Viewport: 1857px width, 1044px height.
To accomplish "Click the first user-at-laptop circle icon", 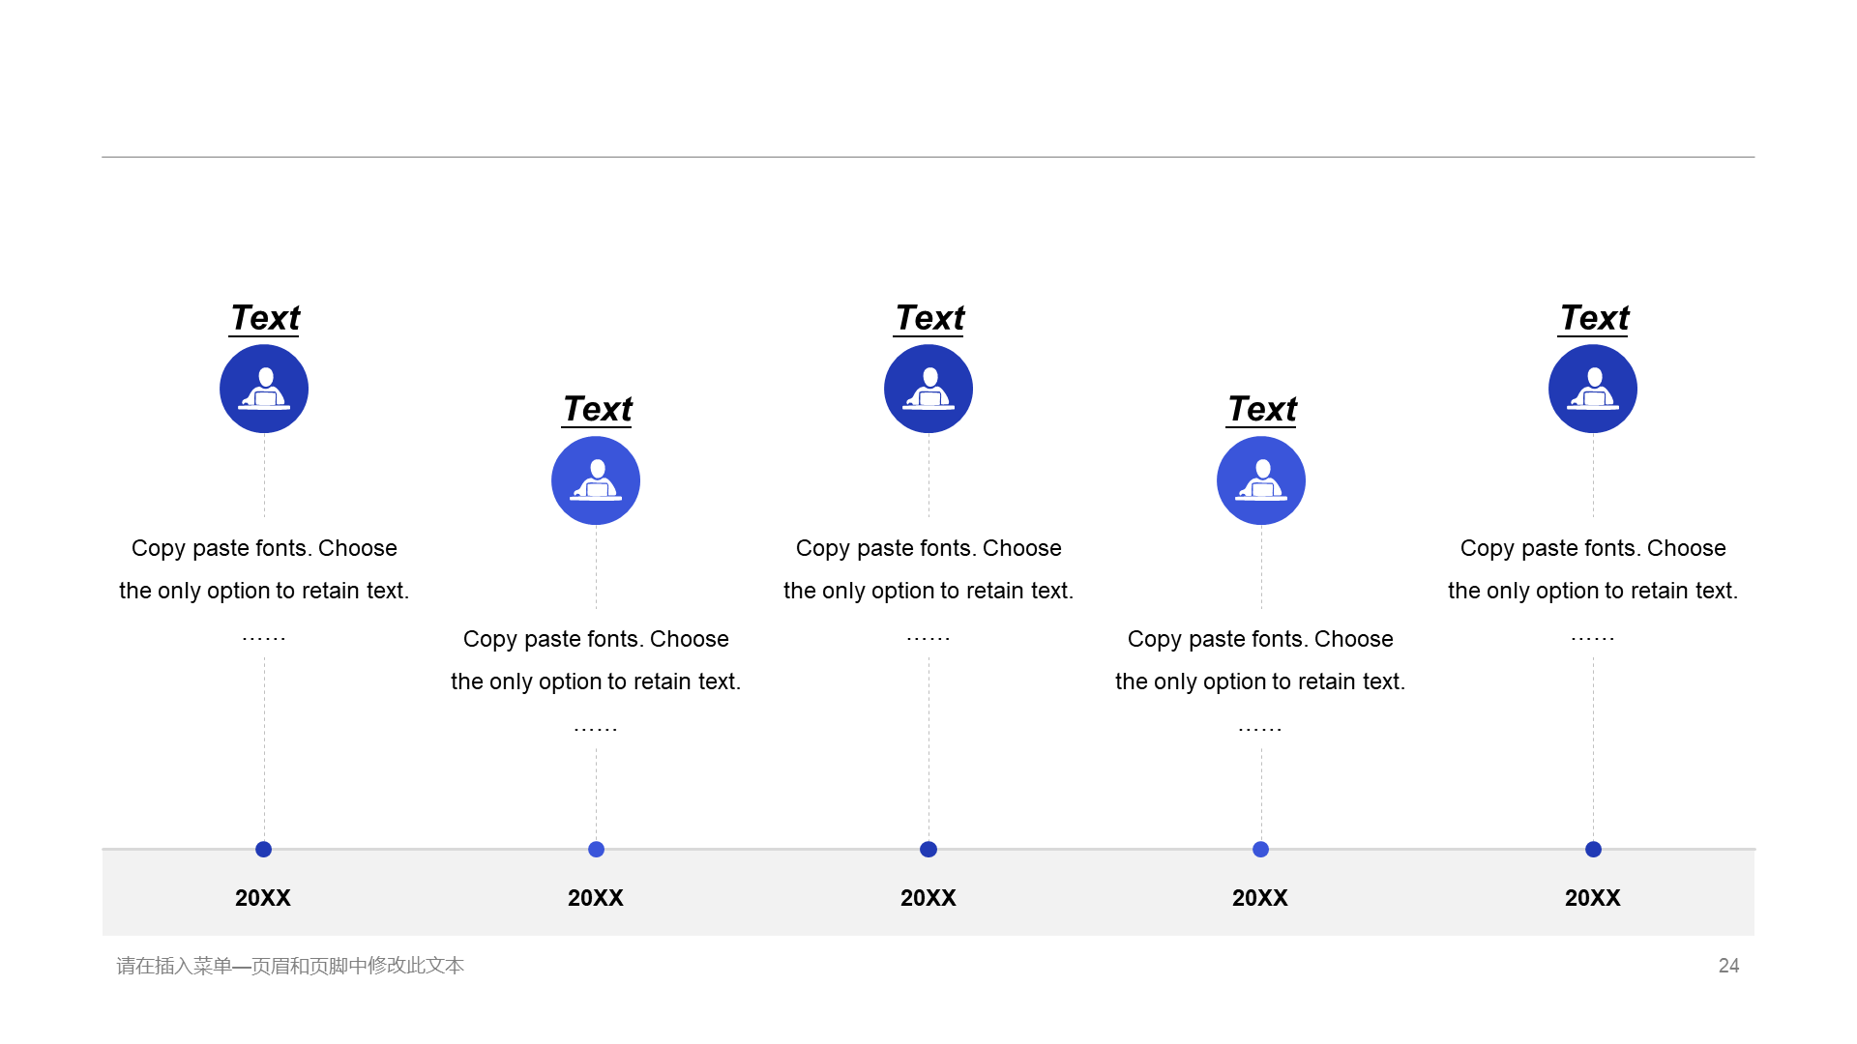I will click(x=264, y=389).
